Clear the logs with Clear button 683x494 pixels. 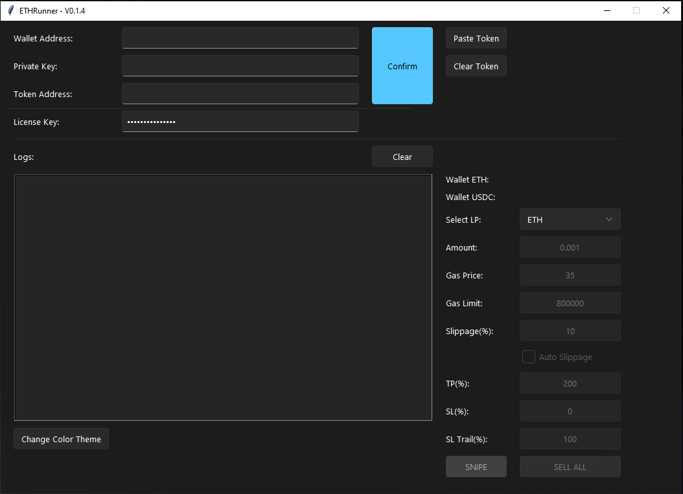pos(402,157)
